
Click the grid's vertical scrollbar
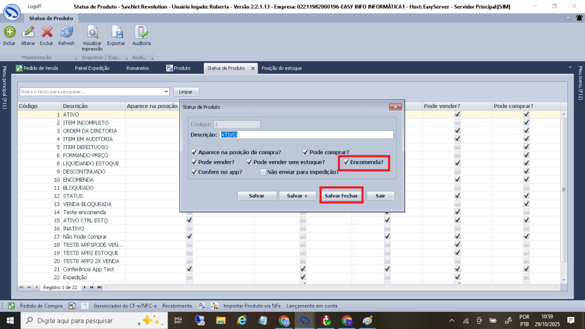(564, 188)
